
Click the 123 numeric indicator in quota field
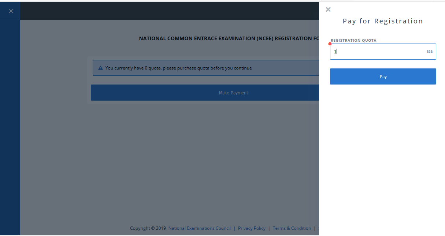pyautogui.click(x=429, y=52)
